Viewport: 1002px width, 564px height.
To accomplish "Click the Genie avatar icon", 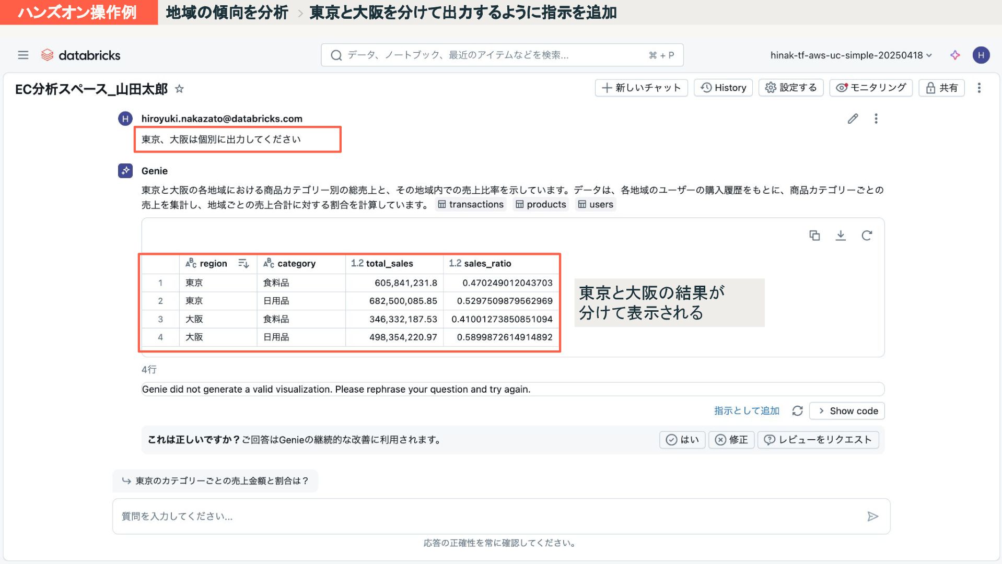I will tap(125, 171).
